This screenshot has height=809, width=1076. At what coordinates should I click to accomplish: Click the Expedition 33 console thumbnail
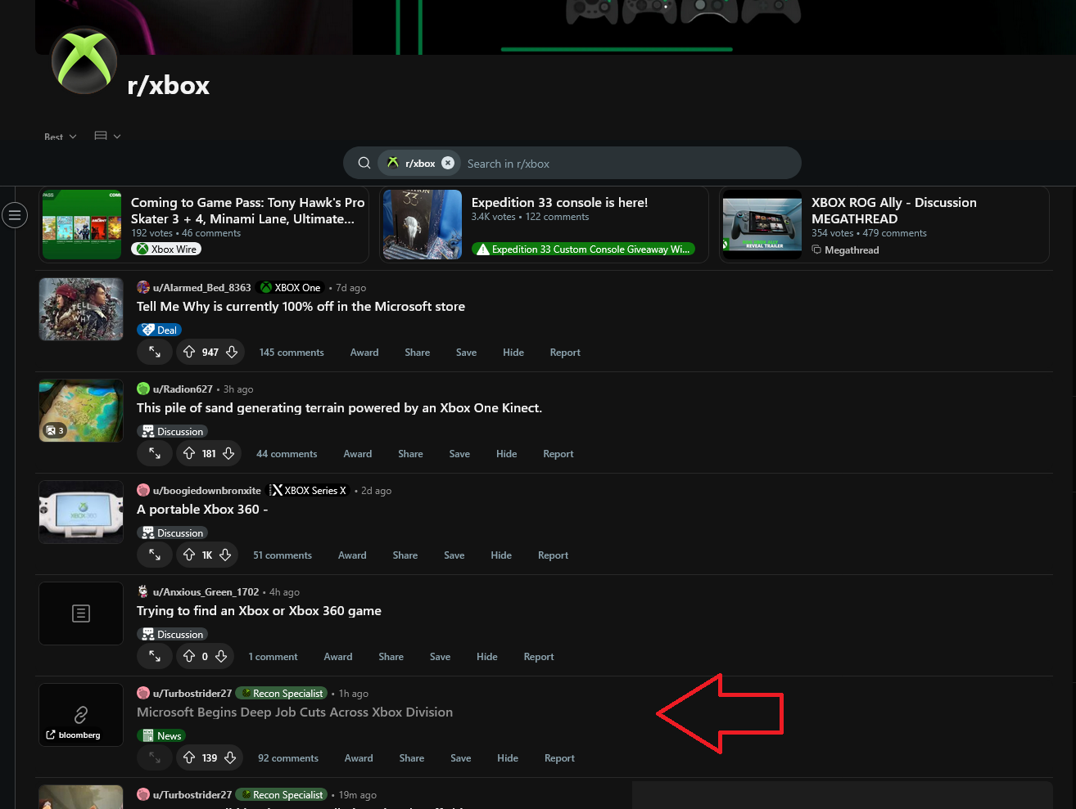(423, 225)
